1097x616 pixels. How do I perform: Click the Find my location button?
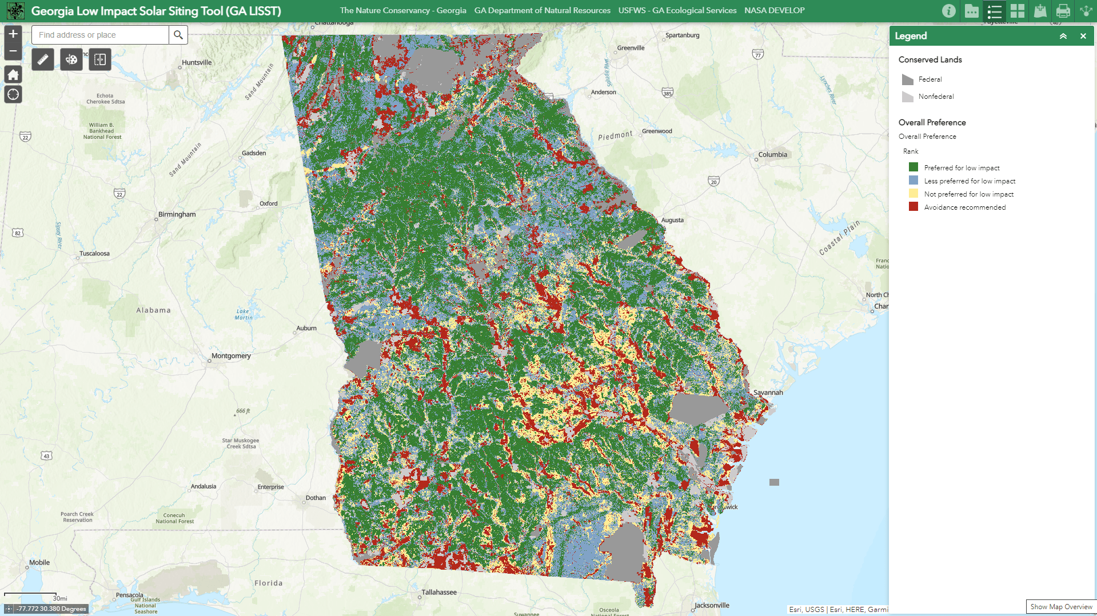pos(13,94)
